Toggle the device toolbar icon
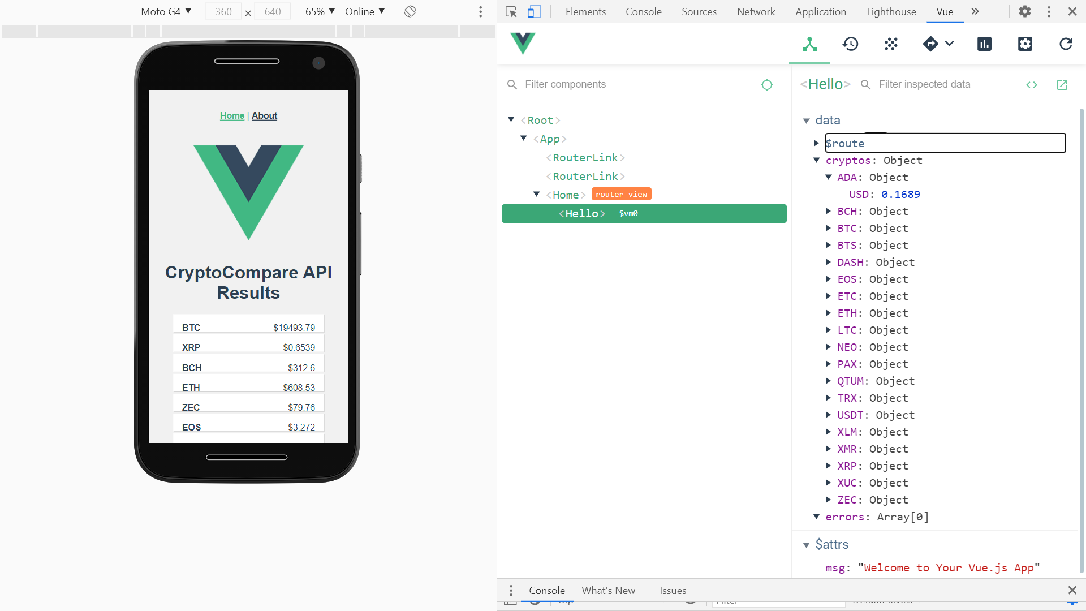This screenshot has width=1086, height=611. [534, 11]
